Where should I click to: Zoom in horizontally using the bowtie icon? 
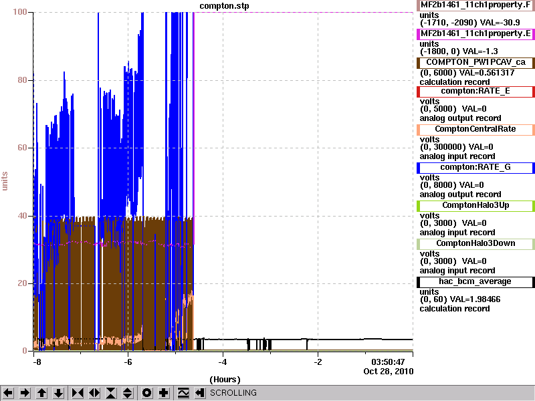click(78, 393)
